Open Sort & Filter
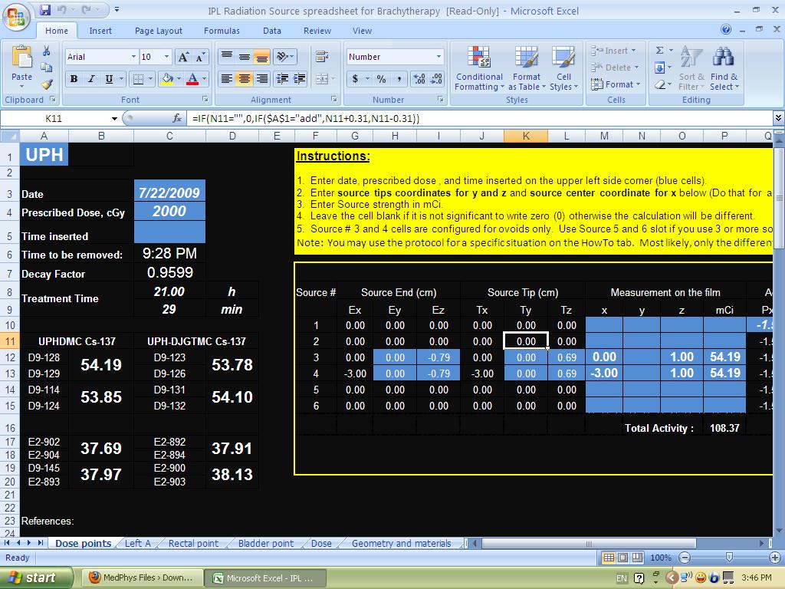This screenshot has width=785, height=589. coord(691,68)
